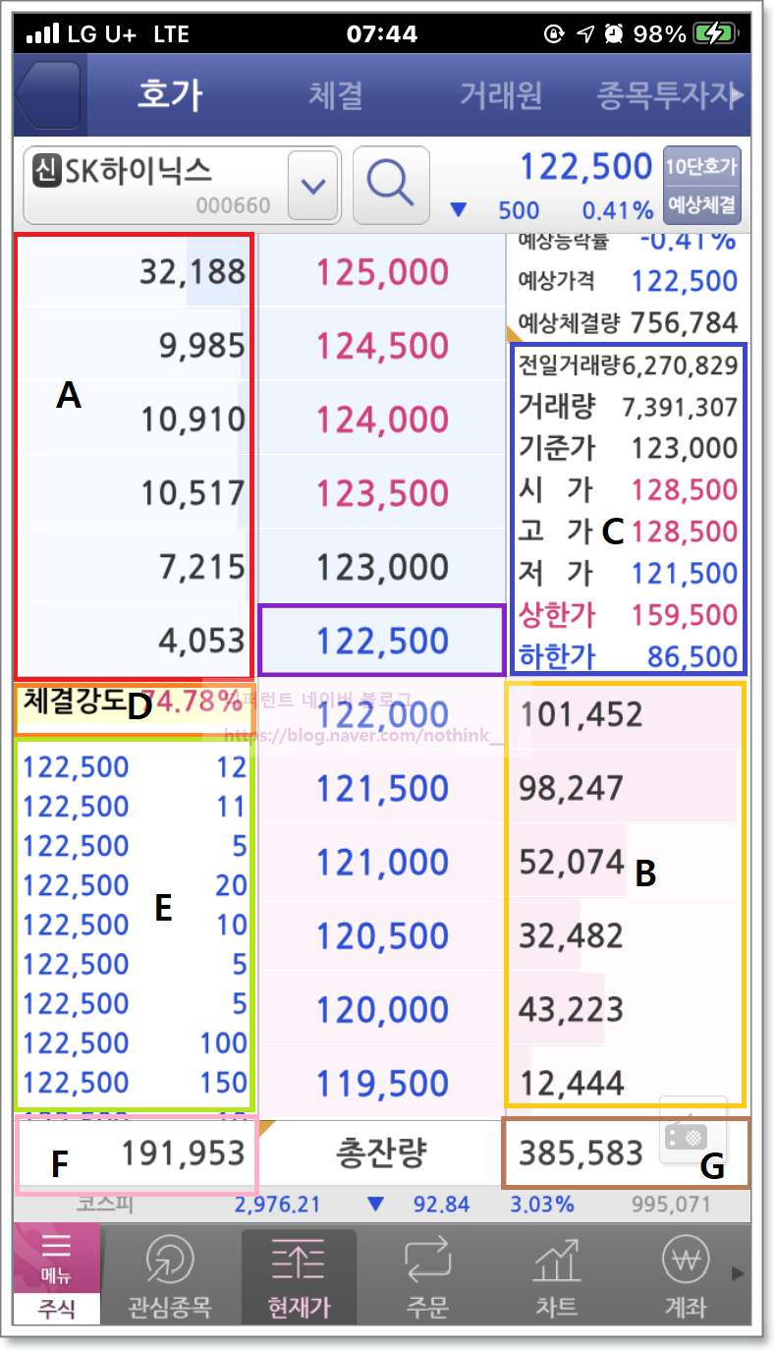Tap the 저가 121,500 row
Image resolution: width=776 pixels, height=1350 pixels.
click(629, 573)
